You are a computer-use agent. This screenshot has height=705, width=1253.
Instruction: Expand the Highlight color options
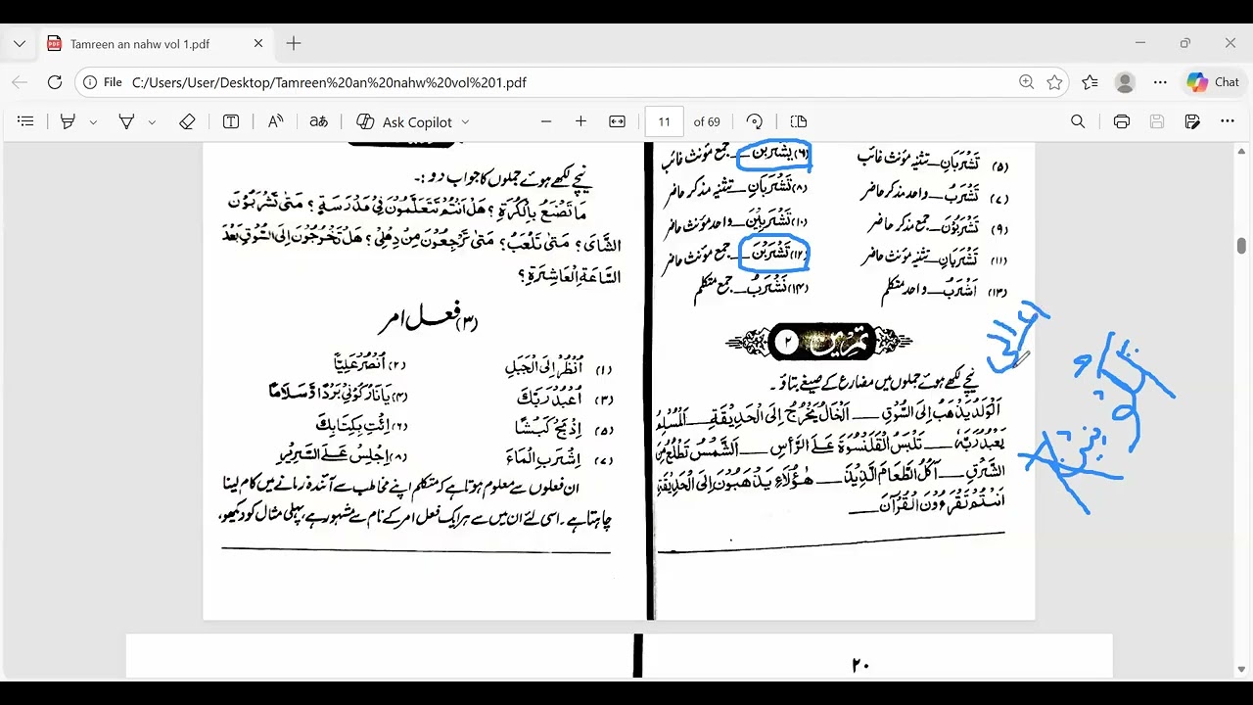point(93,121)
